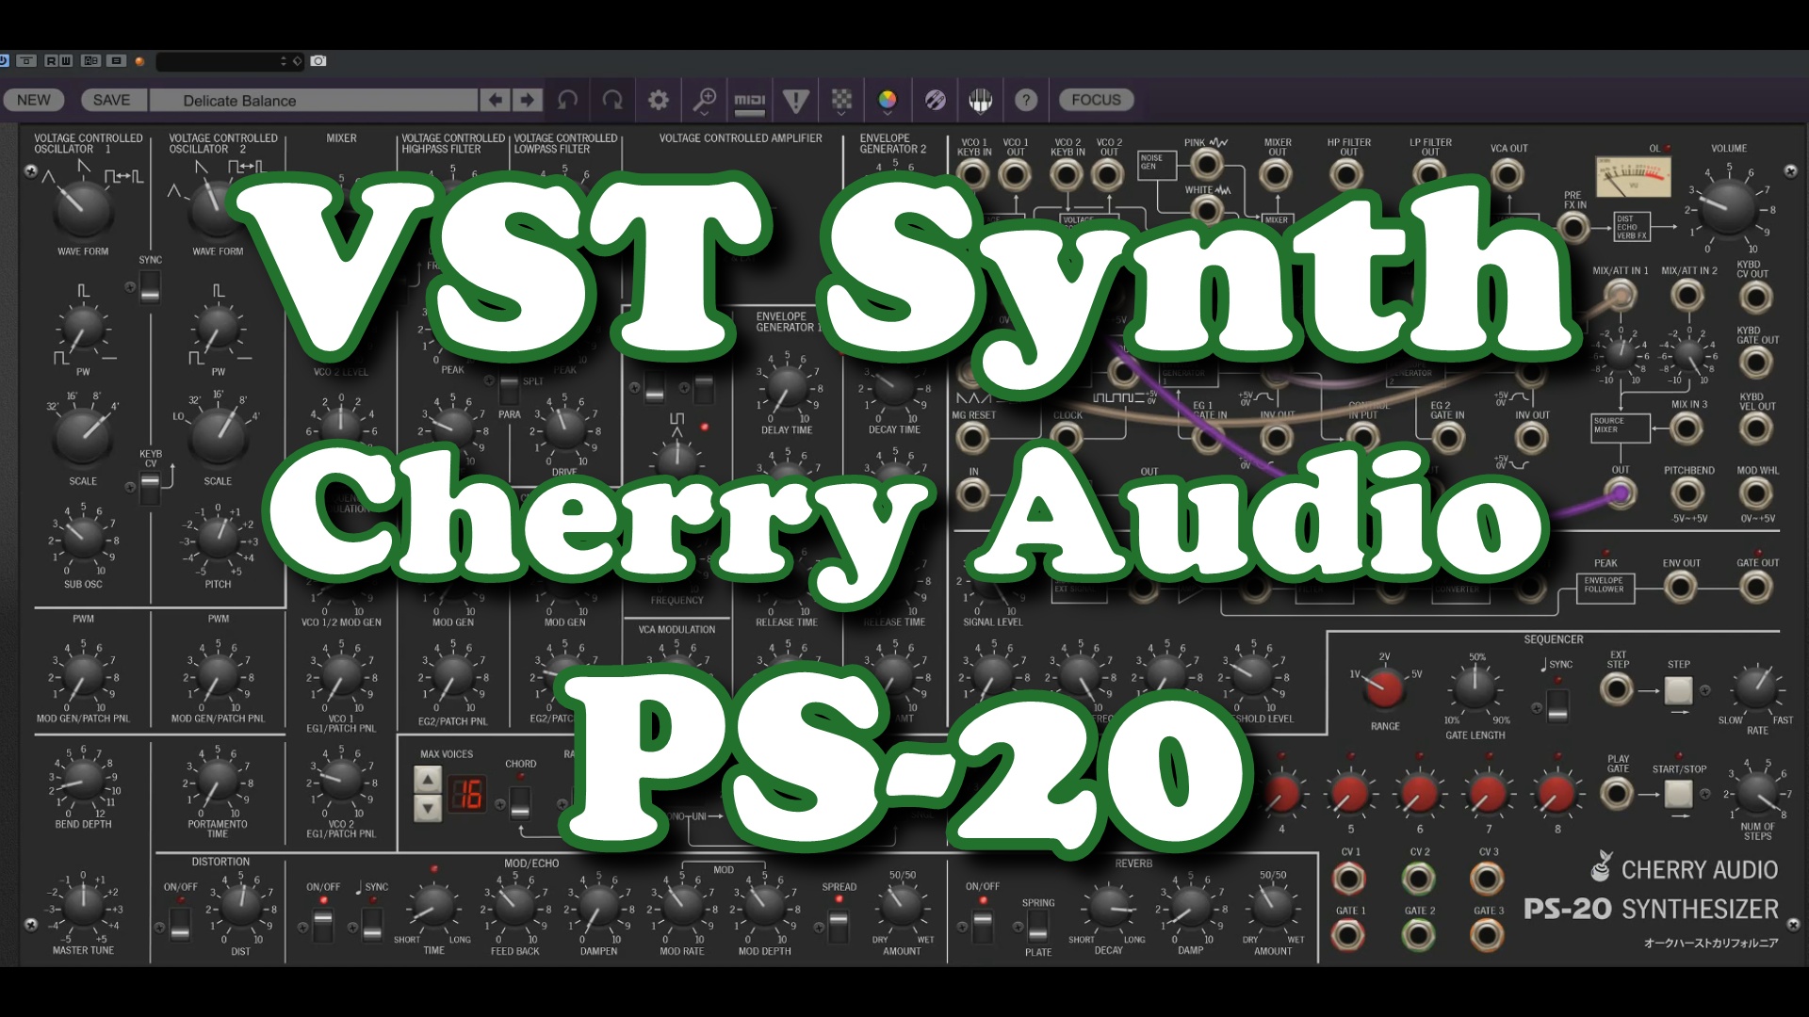Open the QWERTY musical keyboard icon

(x=980, y=100)
